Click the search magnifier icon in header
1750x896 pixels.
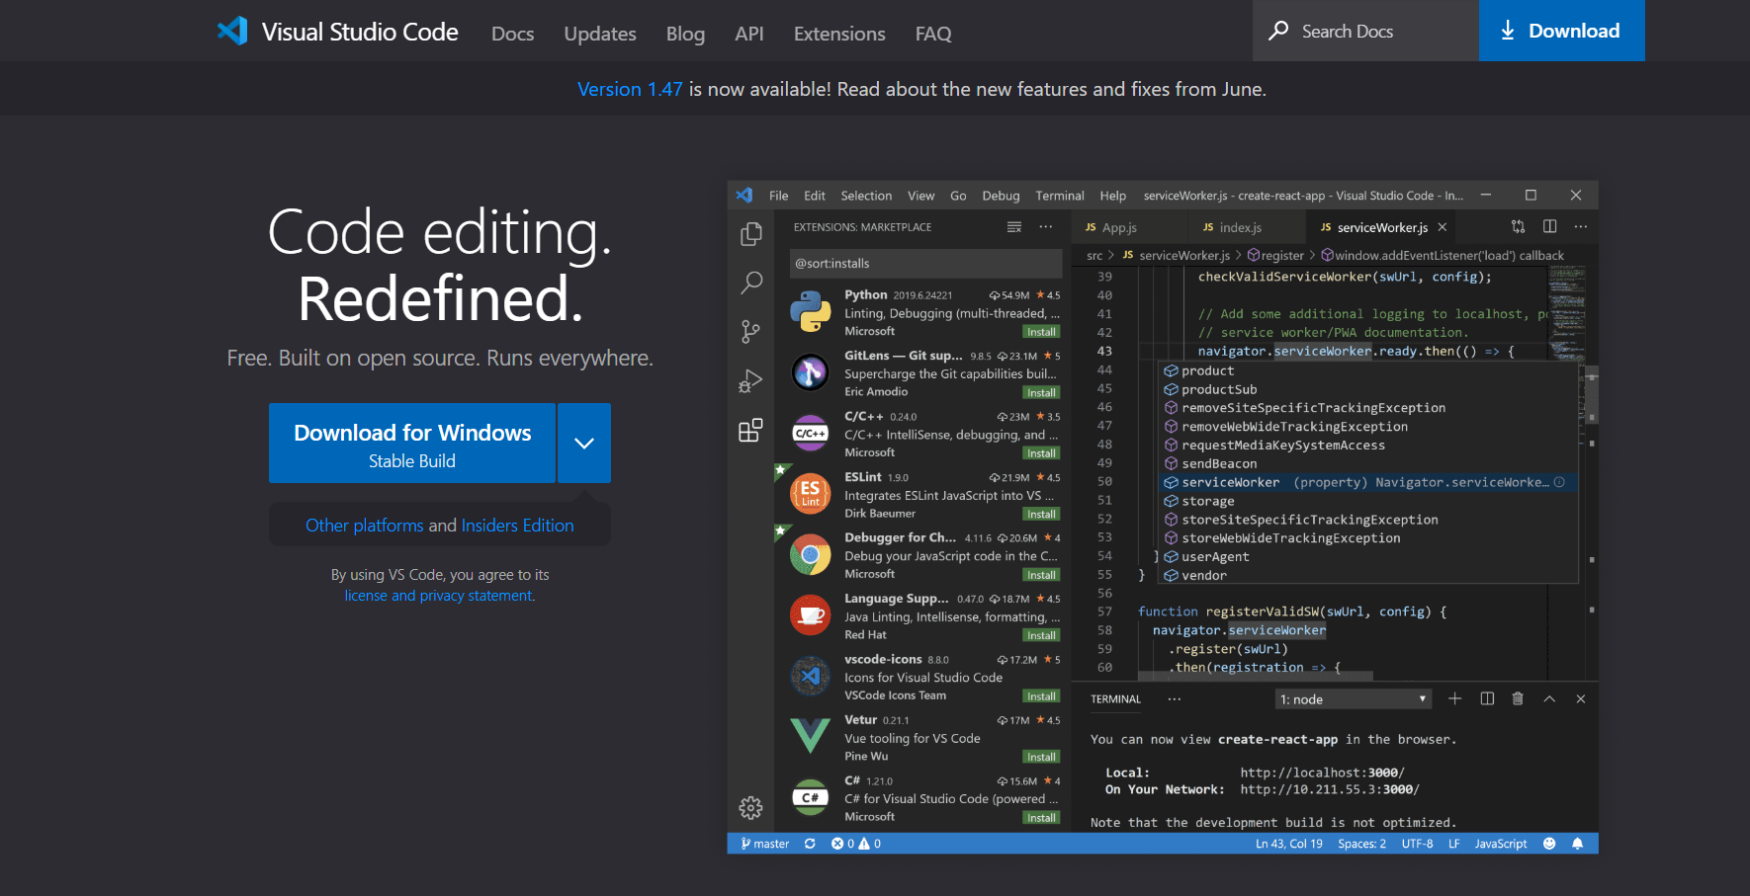[1278, 31]
